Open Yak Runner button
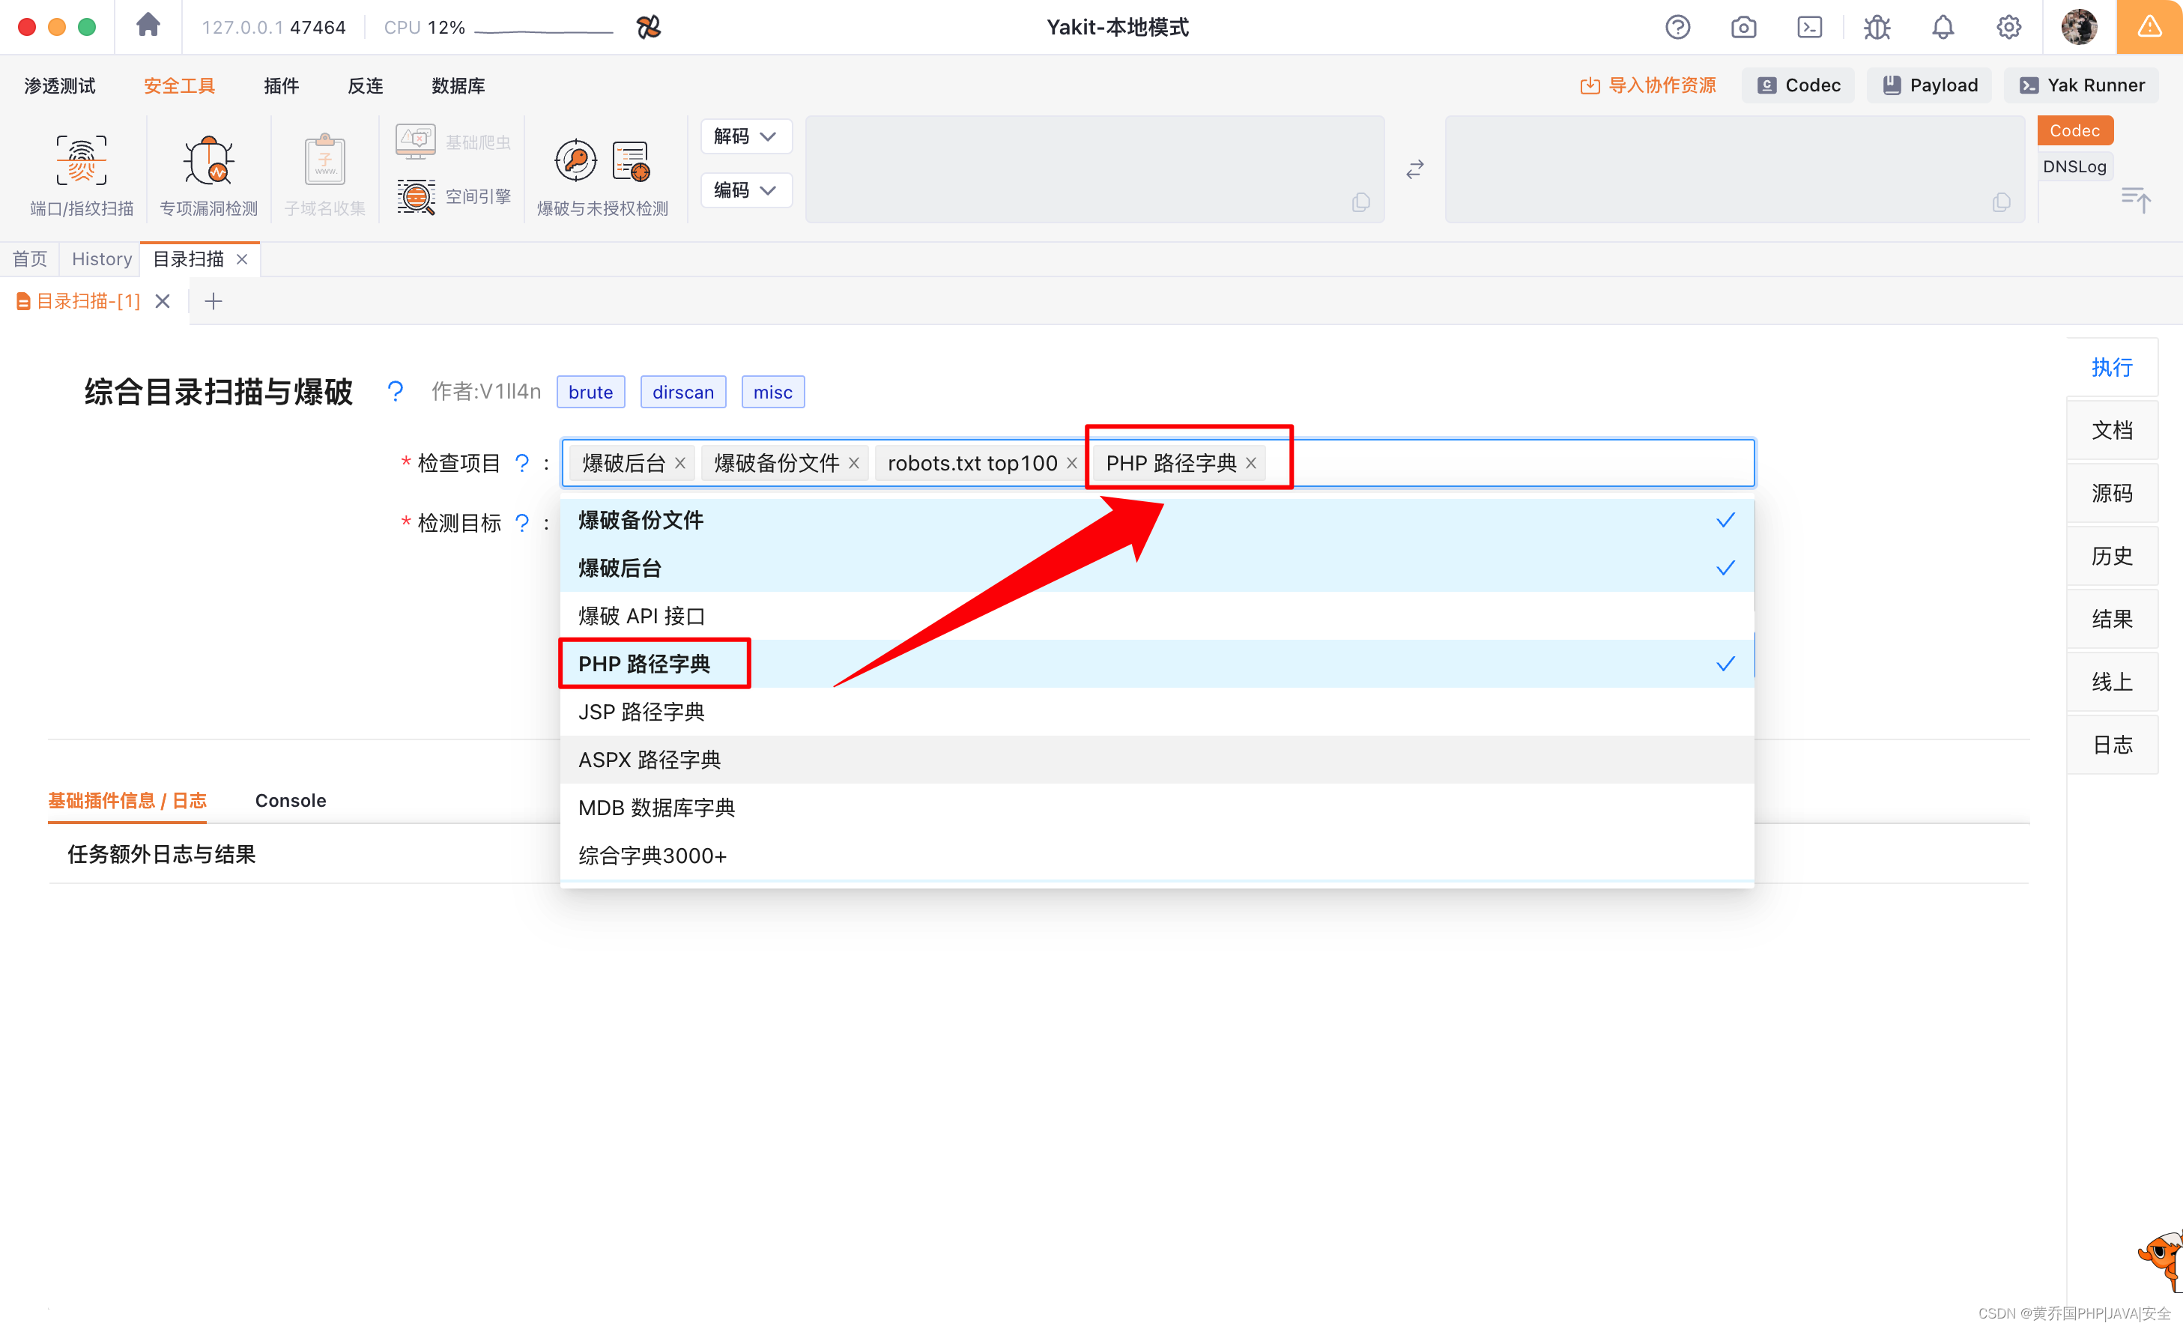The height and width of the screenshot is (1329, 2183). [x=2080, y=85]
